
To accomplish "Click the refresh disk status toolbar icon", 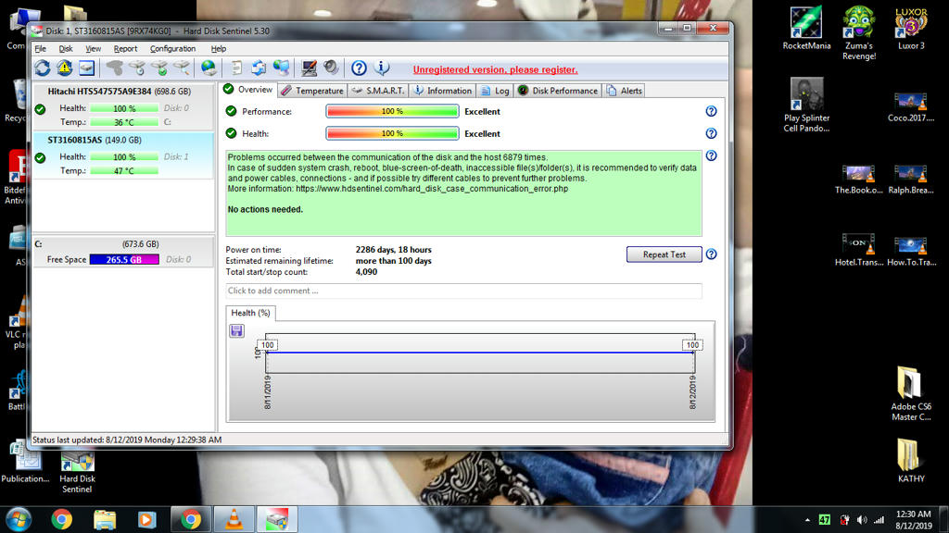I will tap(43, 68).
